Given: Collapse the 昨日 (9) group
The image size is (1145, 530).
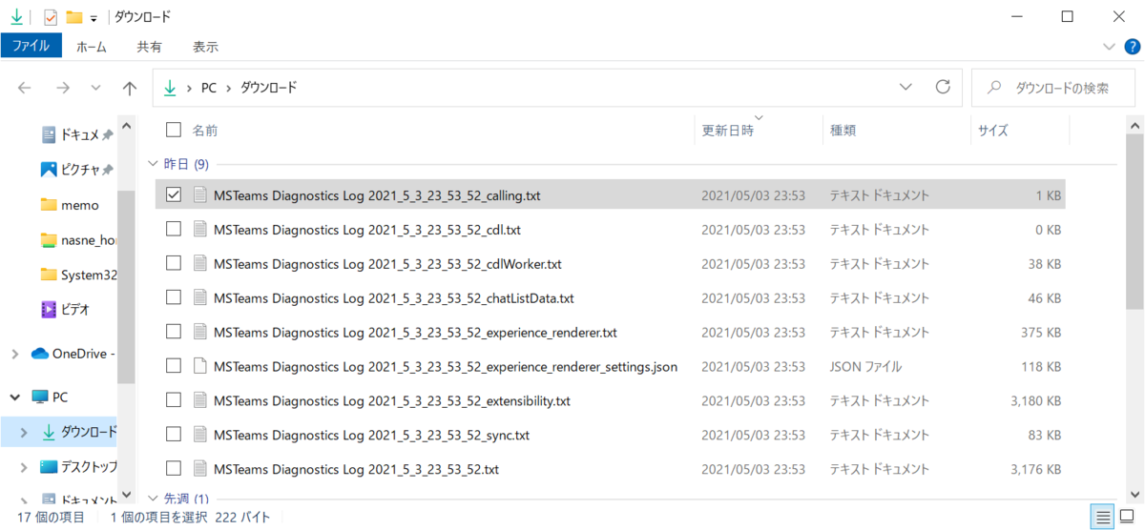Looking at the screenshot, I should click(x=153, y=164).
